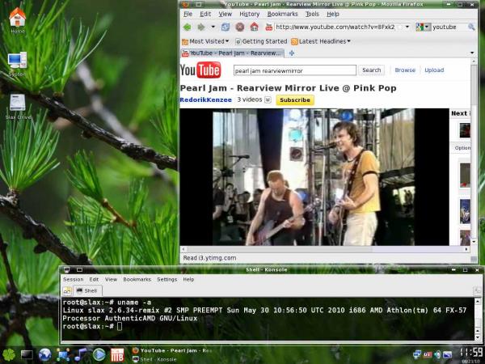
Task: Open the System desktop icon
Action: [x=18, y=63]
